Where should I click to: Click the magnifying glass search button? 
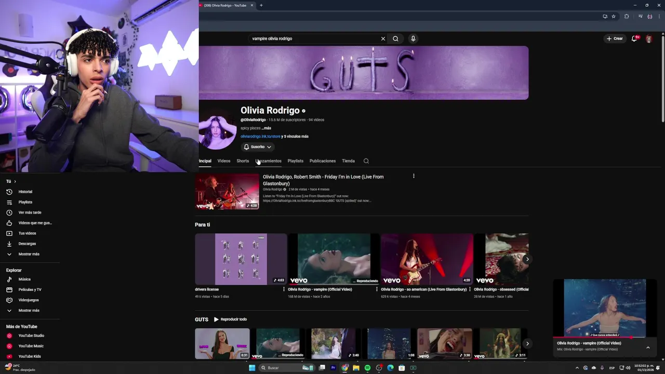coord(395,38)
